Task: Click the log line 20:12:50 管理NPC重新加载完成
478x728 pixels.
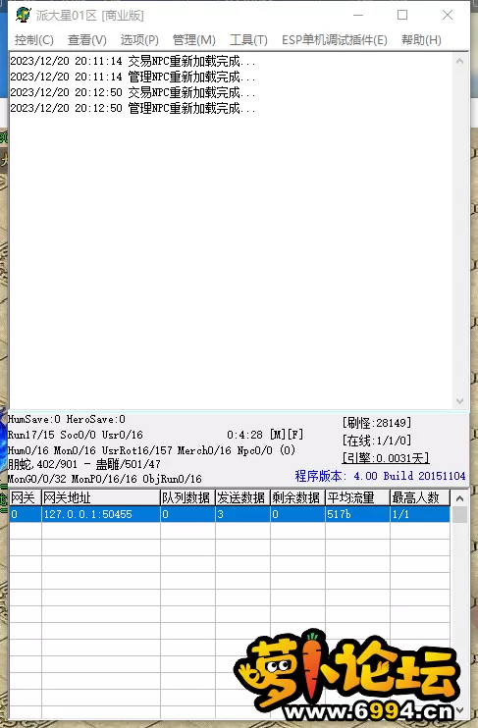Action: (133, 108)
